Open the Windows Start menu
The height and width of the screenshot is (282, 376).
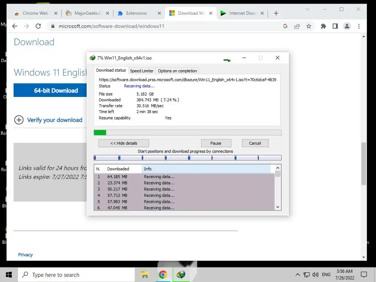[9, 275]
